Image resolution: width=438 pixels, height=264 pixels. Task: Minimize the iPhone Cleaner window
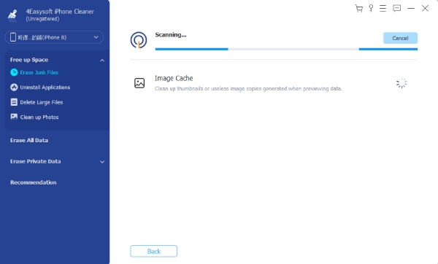[411, 8]
